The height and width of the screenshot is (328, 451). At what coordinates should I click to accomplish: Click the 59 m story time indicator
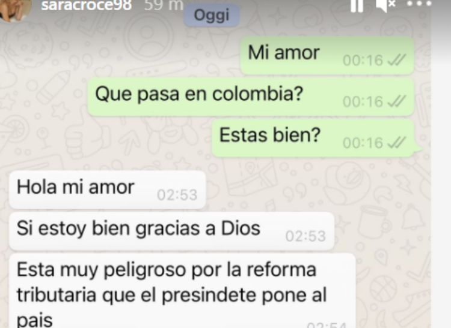tap(164, 5)
